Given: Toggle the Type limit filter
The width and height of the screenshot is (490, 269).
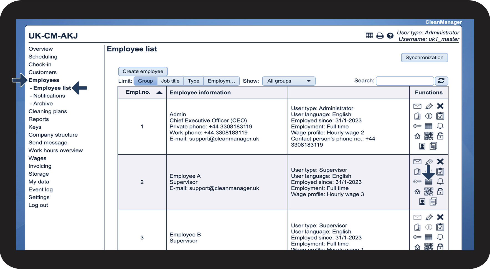Looking at the screenshot, I should tap(193, 81).
